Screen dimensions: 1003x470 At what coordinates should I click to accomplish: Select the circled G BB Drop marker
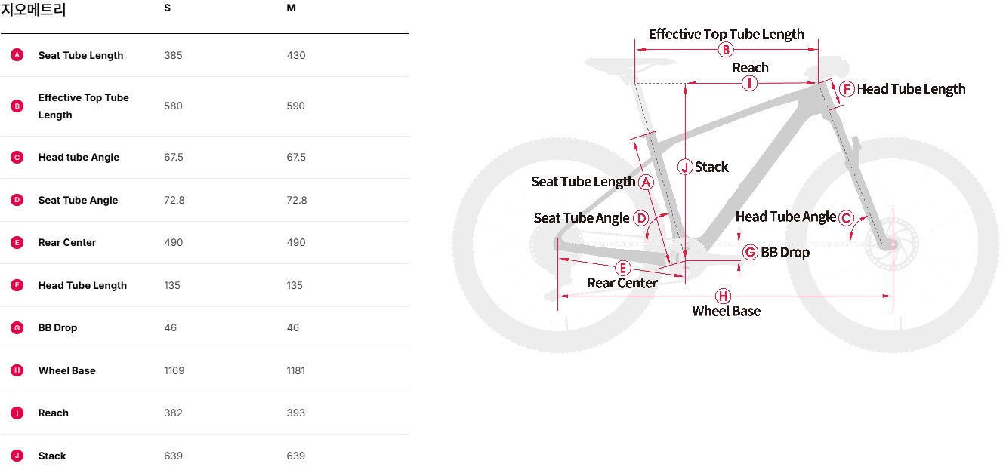pyautogui.click(x=750, y=252)
